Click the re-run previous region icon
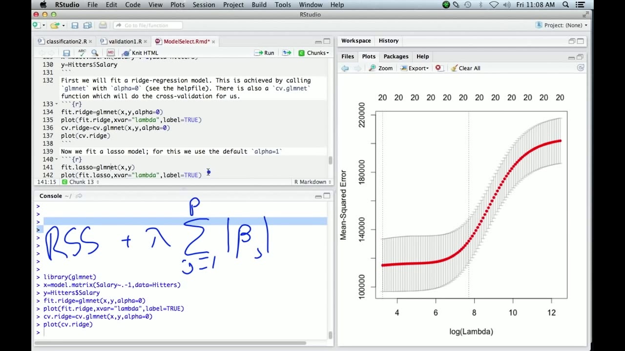 287,53
